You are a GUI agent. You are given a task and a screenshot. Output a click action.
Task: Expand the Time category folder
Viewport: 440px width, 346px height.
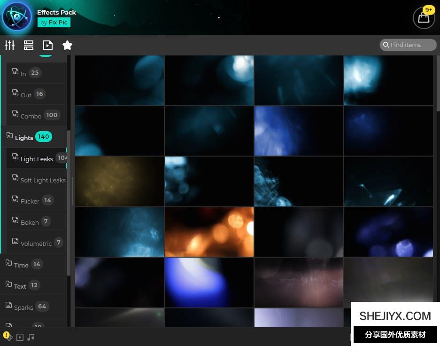pyautogui.click(x=21, y=265)
